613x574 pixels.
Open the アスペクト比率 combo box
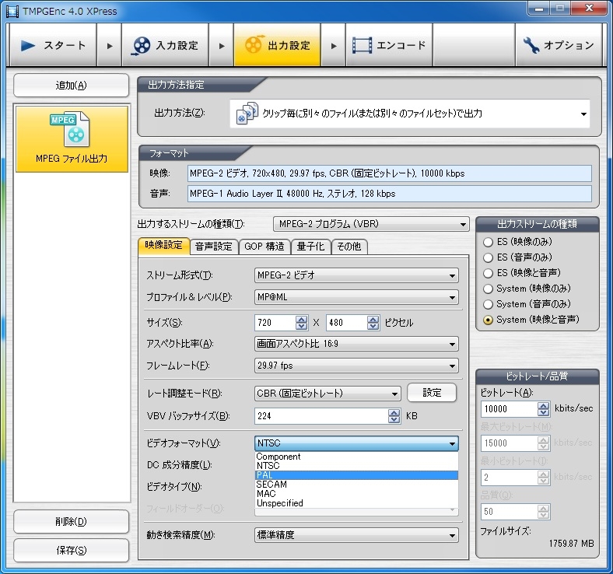(453, 345)
